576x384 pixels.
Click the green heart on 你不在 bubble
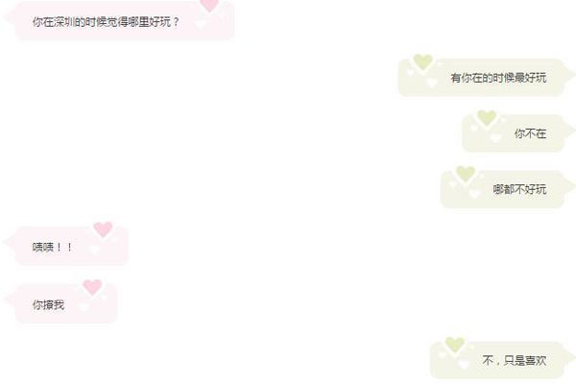tap(487, 118)
